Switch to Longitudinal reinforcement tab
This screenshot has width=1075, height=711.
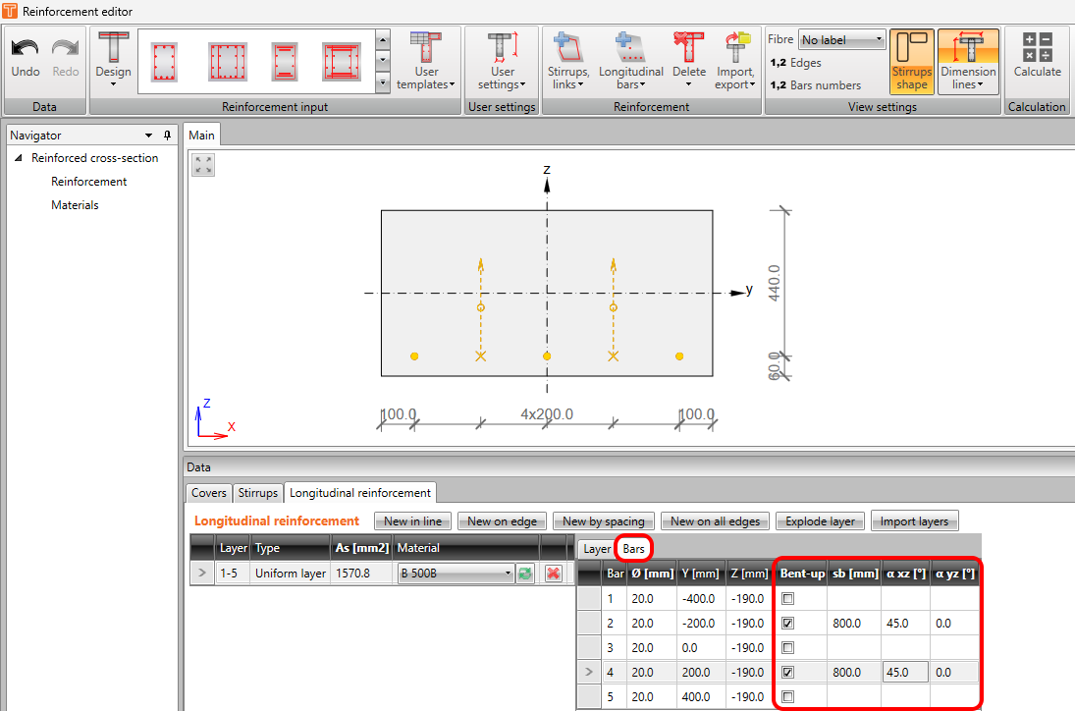click(x=360, y=492)
